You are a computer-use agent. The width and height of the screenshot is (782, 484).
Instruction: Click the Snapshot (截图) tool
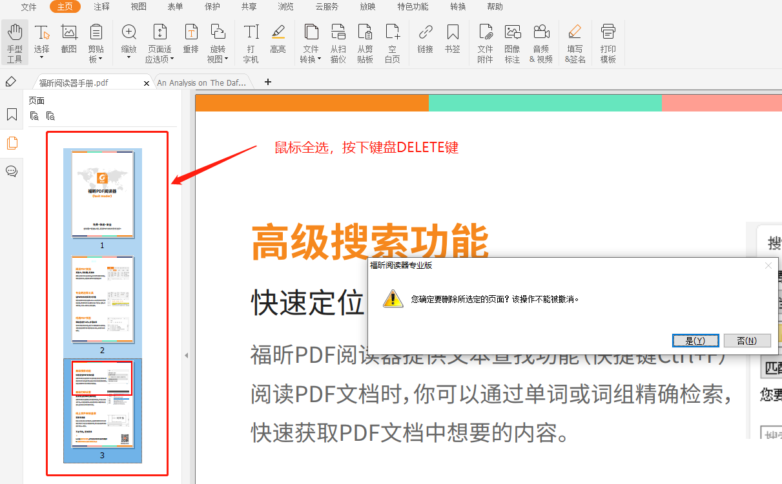click(69, 38)
